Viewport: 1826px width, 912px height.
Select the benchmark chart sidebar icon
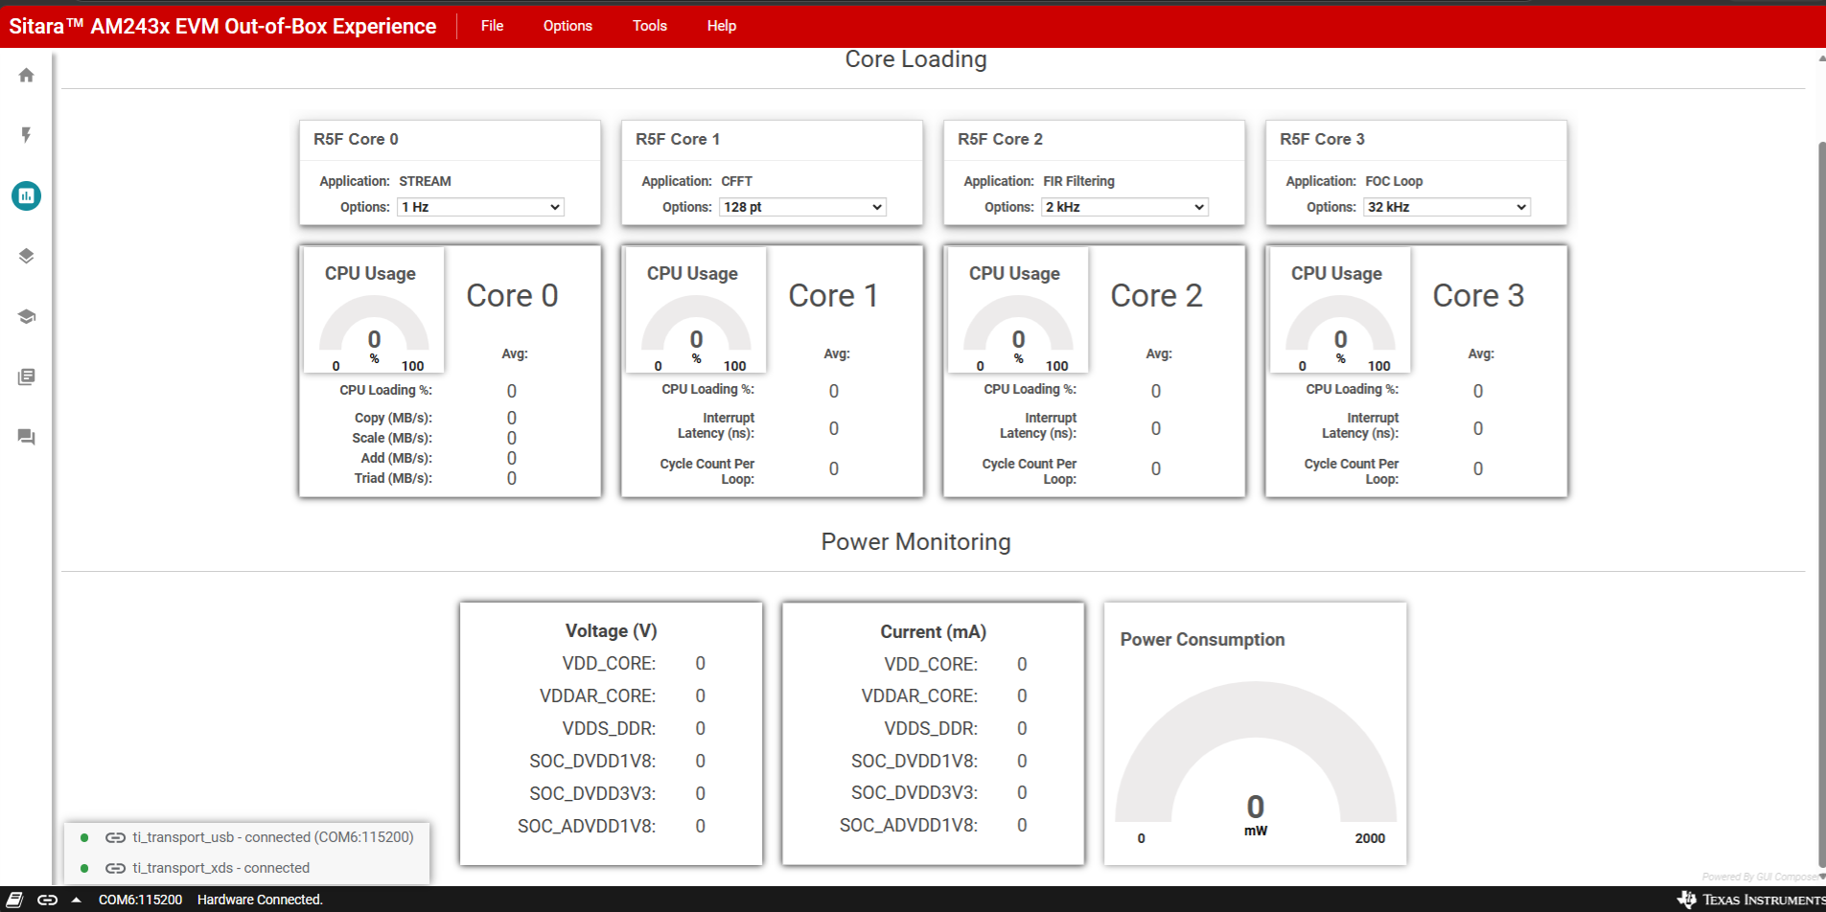[x=26, y=195]
